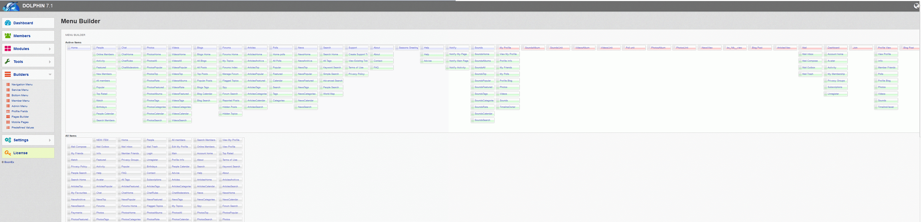Open the Predefined Values page
The image size is (921, 222).
pos(22,127)
